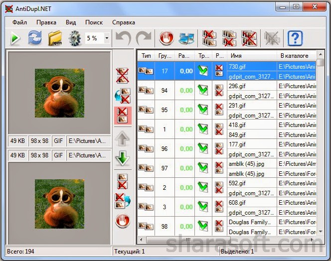Open the Файл menu
This screenshot has height=261, width=331.
(19, 22)
